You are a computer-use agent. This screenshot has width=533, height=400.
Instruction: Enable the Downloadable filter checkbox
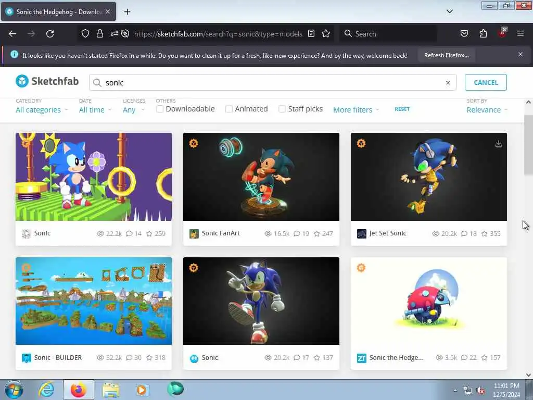160,109
